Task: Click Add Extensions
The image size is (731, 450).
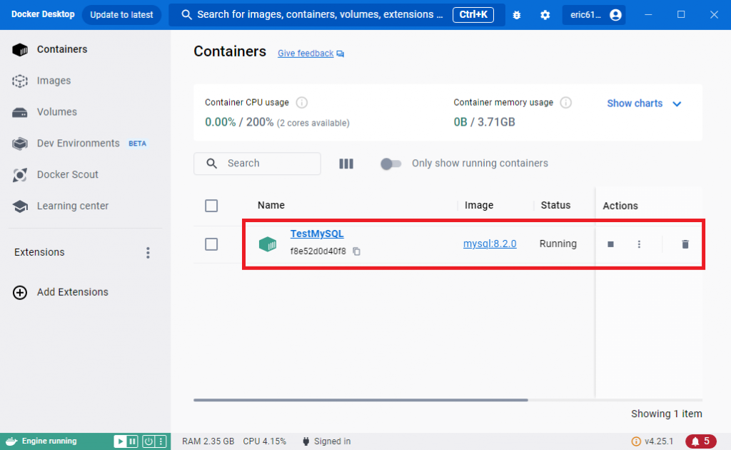Action: tap(61, 292)
